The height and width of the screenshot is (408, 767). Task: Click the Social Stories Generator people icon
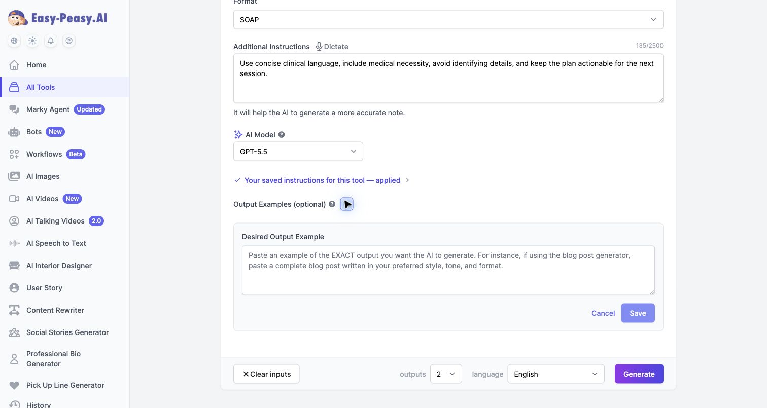coord(14,332)
